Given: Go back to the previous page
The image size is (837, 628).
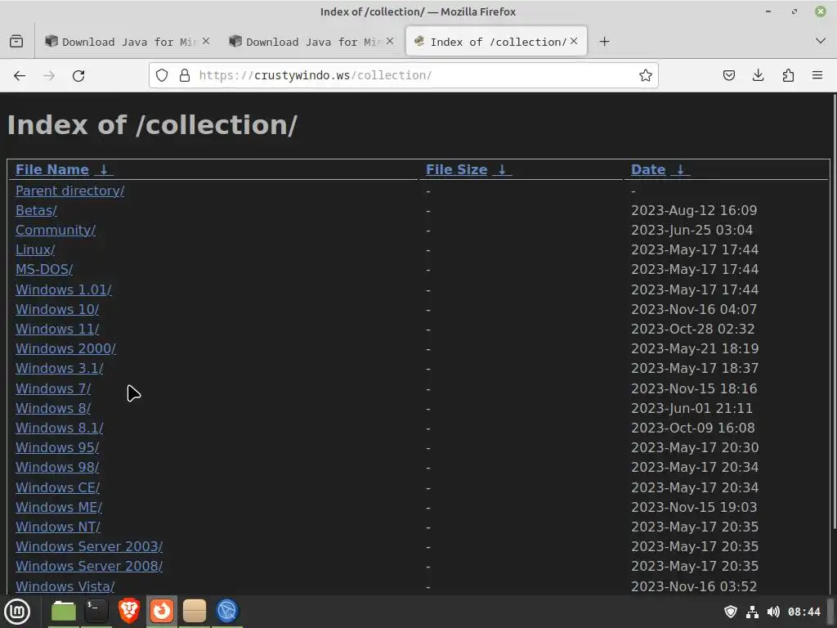Looking at the screenshot, I should click(x=20, y=75).
